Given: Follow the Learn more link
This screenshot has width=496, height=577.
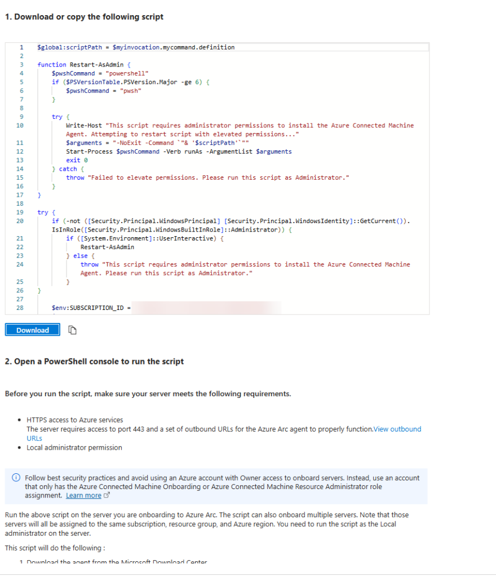Looking at the screenshot, I should tap(83, 495).
